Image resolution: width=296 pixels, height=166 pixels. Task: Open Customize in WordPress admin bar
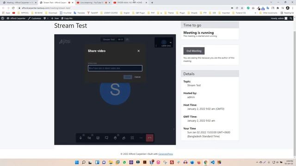click(35, 18)
